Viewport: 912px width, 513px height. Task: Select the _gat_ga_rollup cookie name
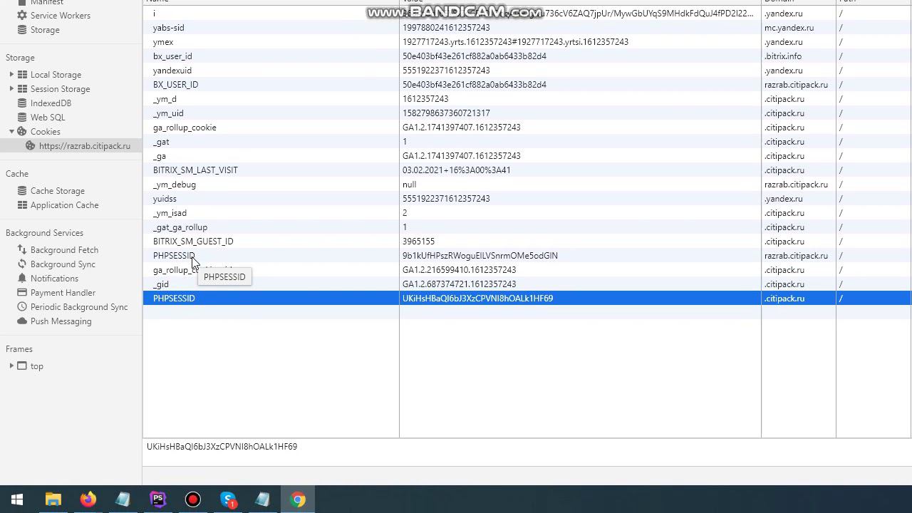point(180,227)
